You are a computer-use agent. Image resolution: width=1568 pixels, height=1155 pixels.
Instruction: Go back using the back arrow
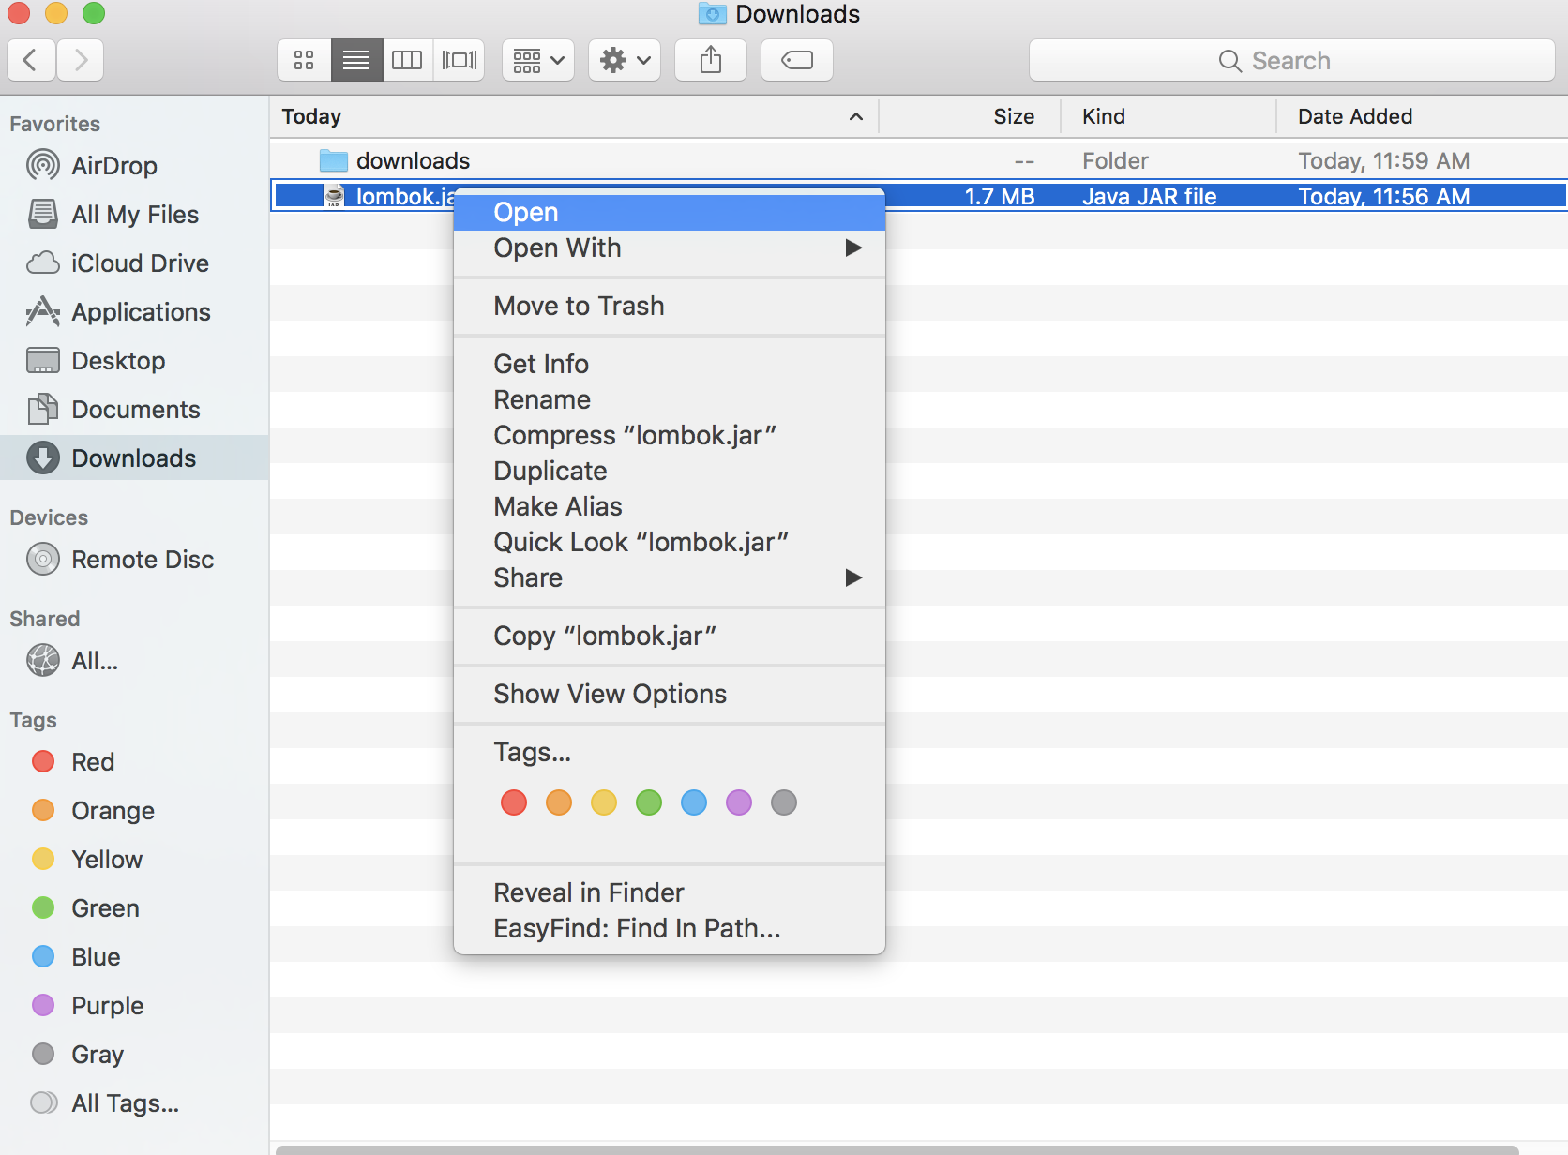pos(31,61)
